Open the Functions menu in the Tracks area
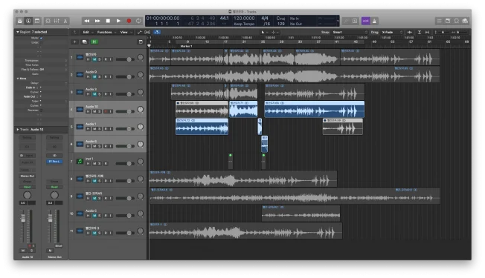The image size is (485, 278). point(106,32)
